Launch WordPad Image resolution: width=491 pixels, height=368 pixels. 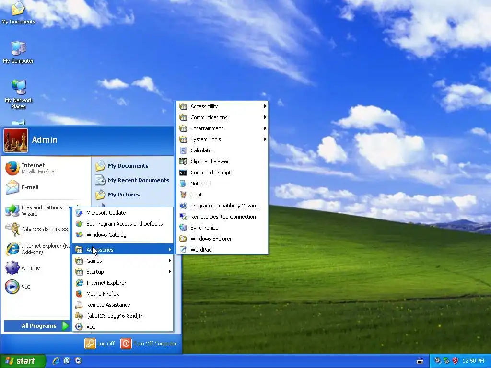[x=222, y=249]
